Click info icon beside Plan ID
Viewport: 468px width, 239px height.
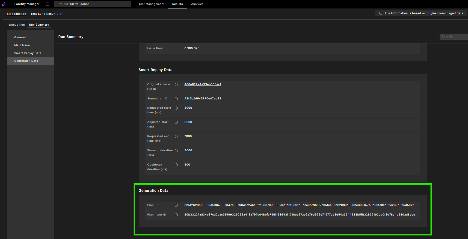pos(176,205)
